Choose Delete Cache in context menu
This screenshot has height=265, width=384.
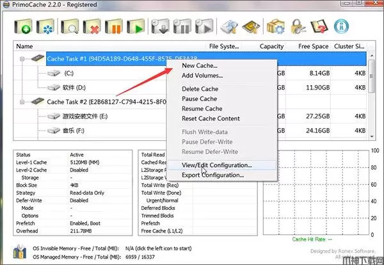[200, 89]
